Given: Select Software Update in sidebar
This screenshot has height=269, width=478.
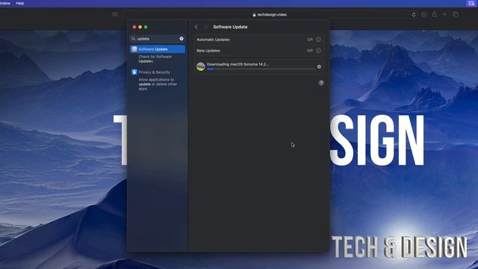Looking at the screenshot, I should (158, 49).
